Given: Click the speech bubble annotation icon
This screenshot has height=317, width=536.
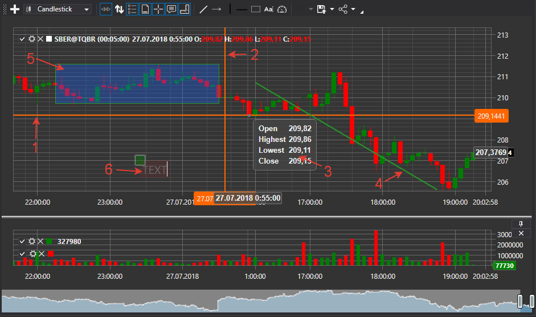Looking at the screenshot, I should point(171,9).
